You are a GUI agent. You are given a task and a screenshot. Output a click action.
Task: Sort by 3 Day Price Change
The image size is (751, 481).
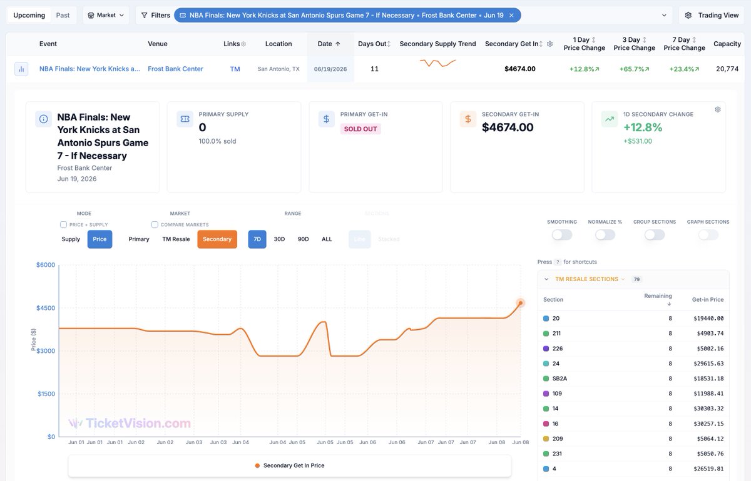tap(634, 44)
